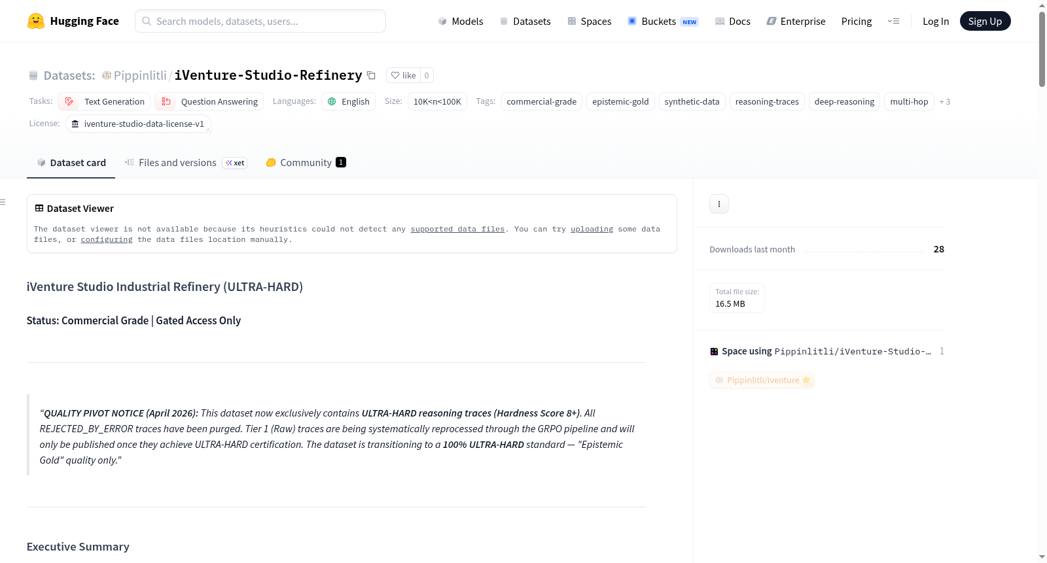Click the Question Answering task icon
This screenshot has width=1047, height=563.
(x=166, y=101)
